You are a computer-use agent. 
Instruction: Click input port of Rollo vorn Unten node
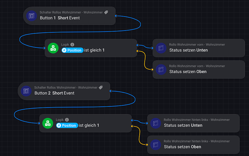(x=152, y=48)
